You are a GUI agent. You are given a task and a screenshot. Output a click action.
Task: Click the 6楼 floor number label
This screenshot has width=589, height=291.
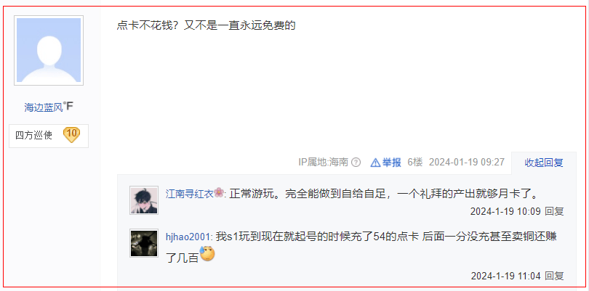(x=415, y=163)
